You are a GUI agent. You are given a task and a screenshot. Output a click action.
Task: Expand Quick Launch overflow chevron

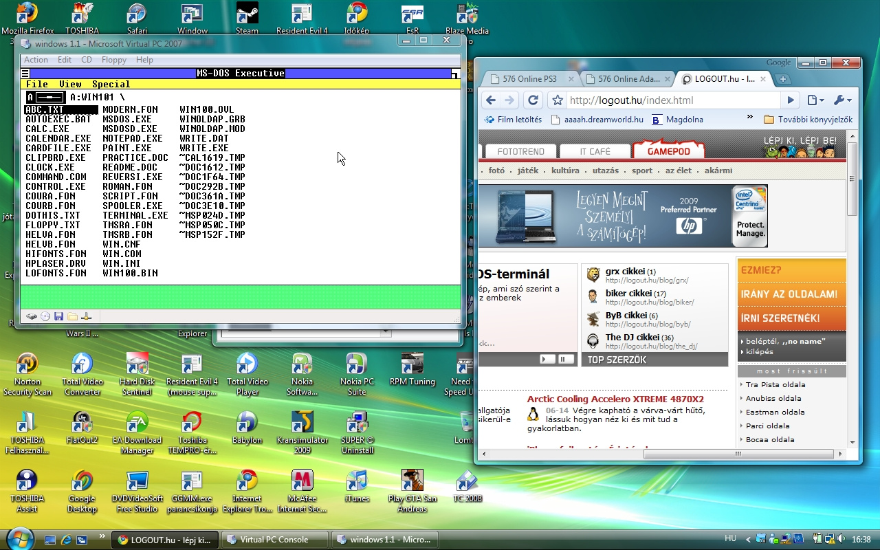pos(102,535)
